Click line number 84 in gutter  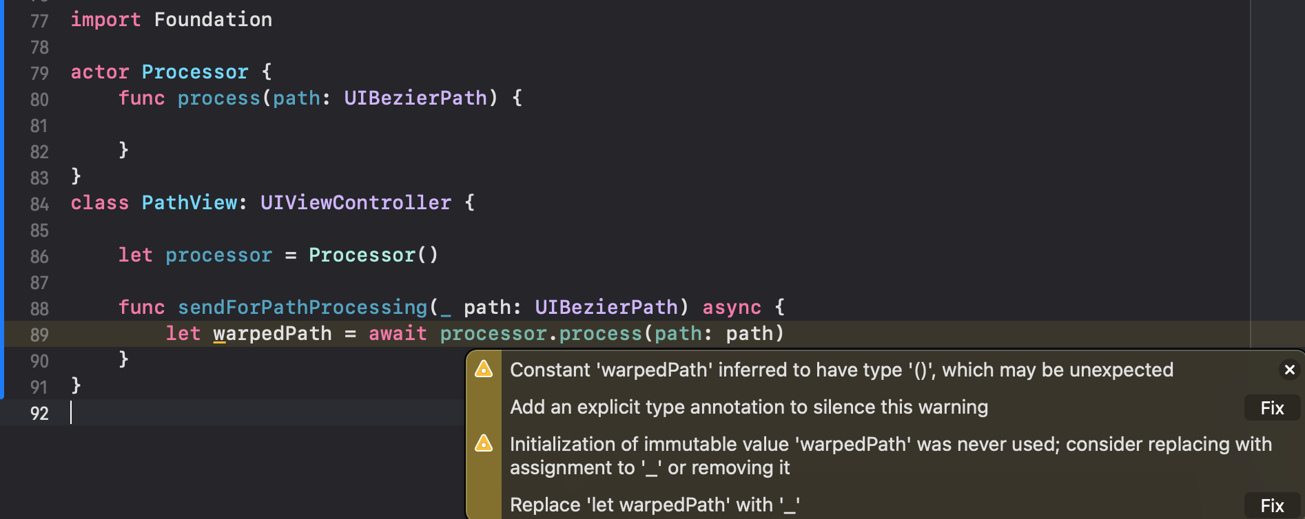[x=39, y=204]
